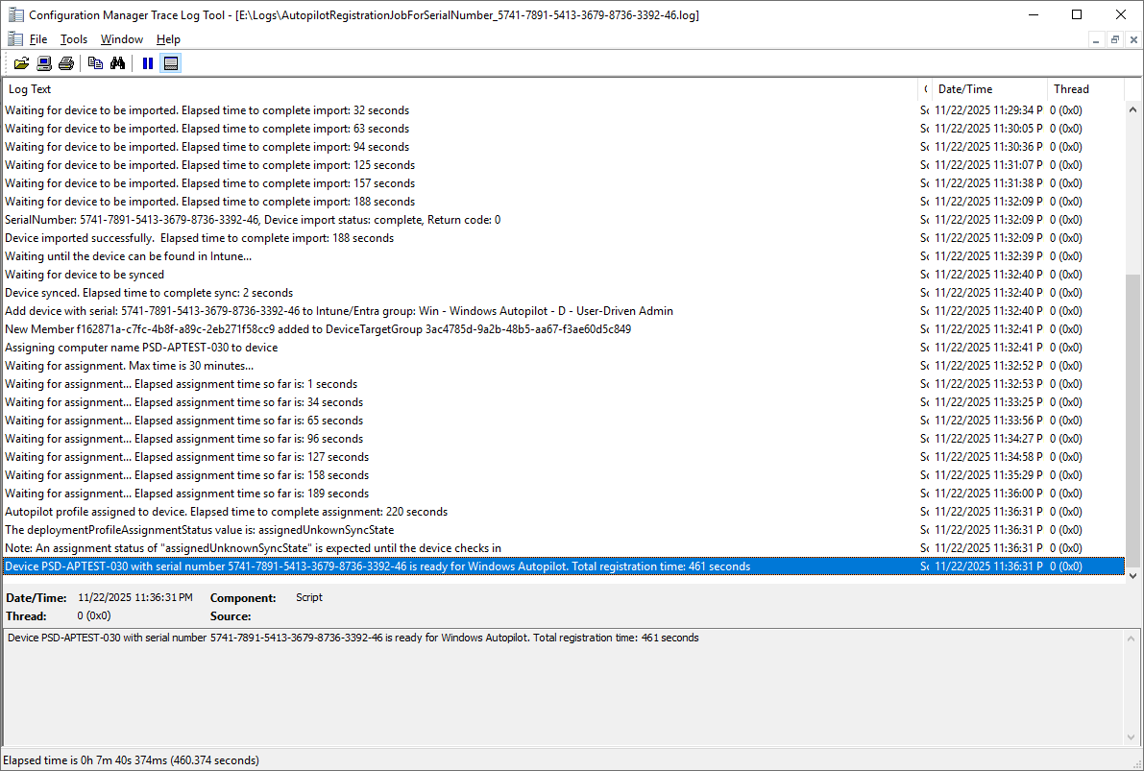
Task: Open the Window menu
Action: [x=122, y=39]
